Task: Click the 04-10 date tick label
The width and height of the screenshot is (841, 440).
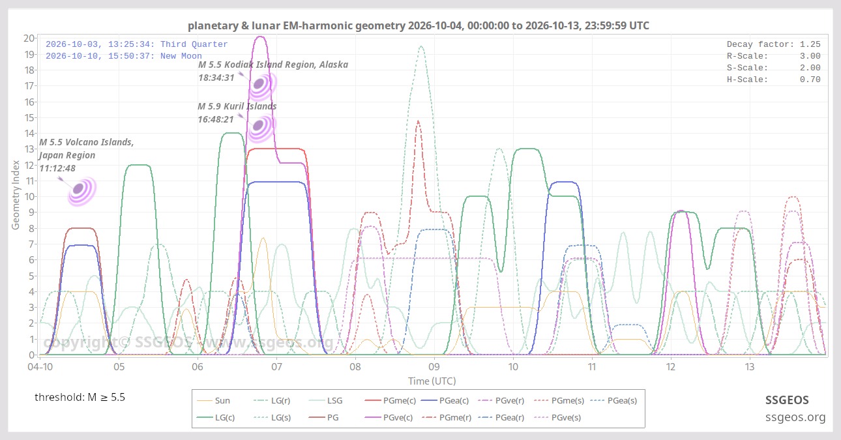Action: [40, 367]
